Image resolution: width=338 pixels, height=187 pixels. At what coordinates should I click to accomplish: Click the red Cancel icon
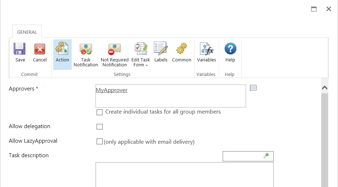40,49
